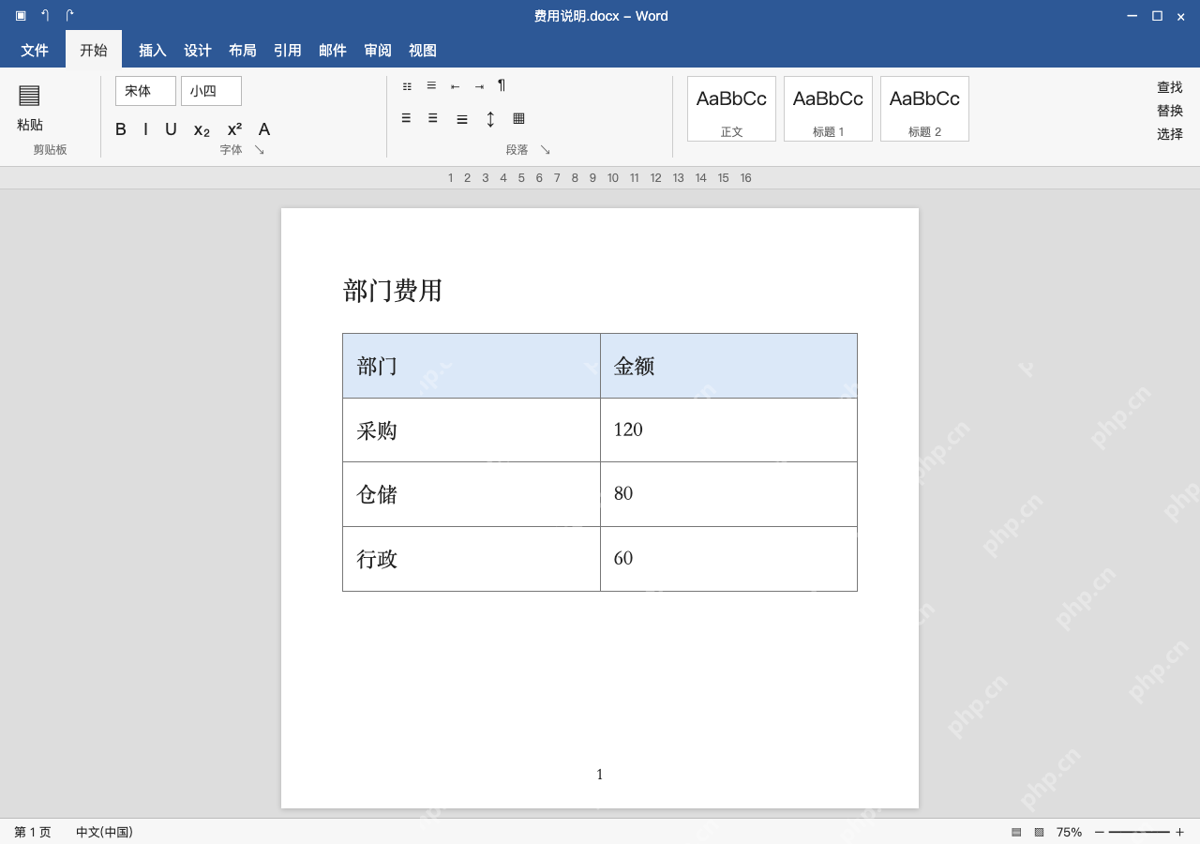Click the 仓储 table cell
1200x844 pixels.
pos(472,494)
